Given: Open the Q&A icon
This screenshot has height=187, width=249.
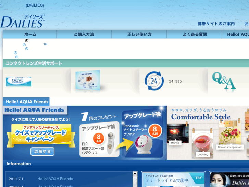Looking at the screenshot, I should click(224, 81).
